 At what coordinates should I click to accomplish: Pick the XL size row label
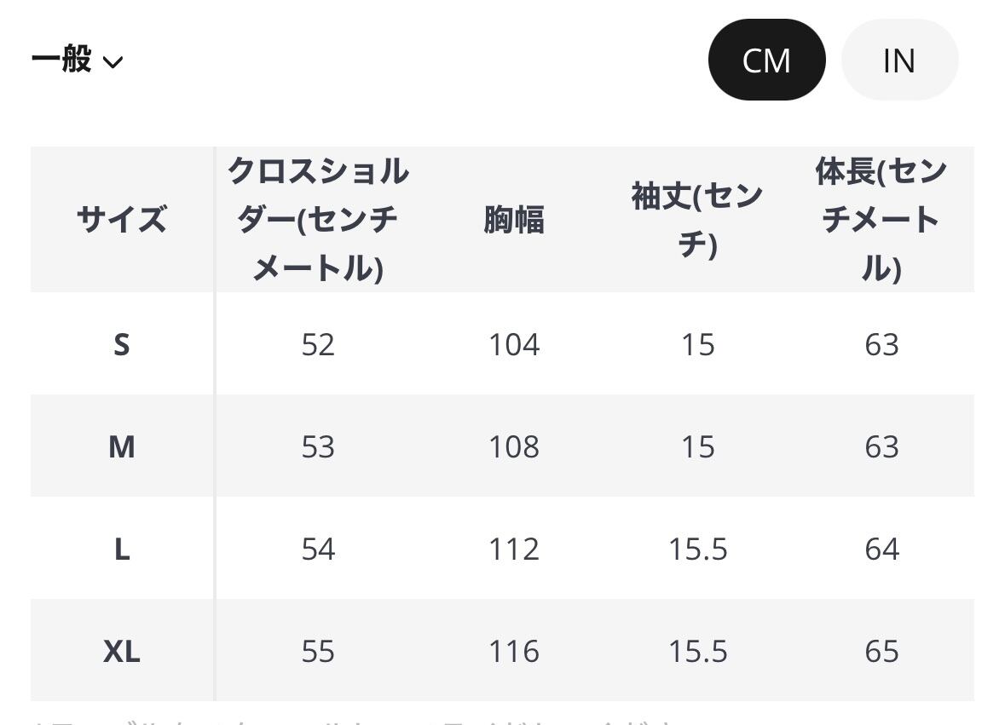pos(122,651)
